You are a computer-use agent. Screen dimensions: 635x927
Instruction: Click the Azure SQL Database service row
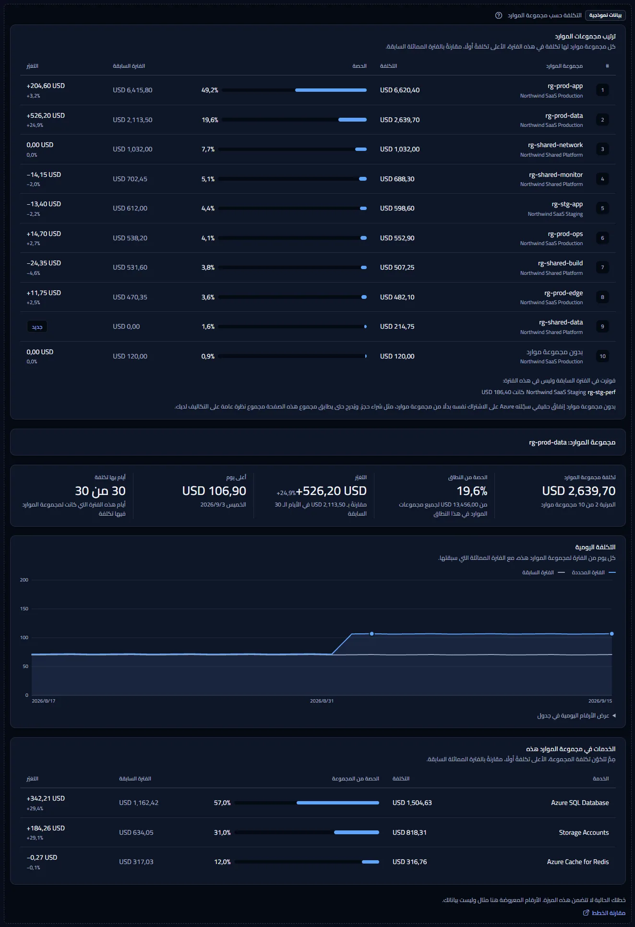pos(318,803)
